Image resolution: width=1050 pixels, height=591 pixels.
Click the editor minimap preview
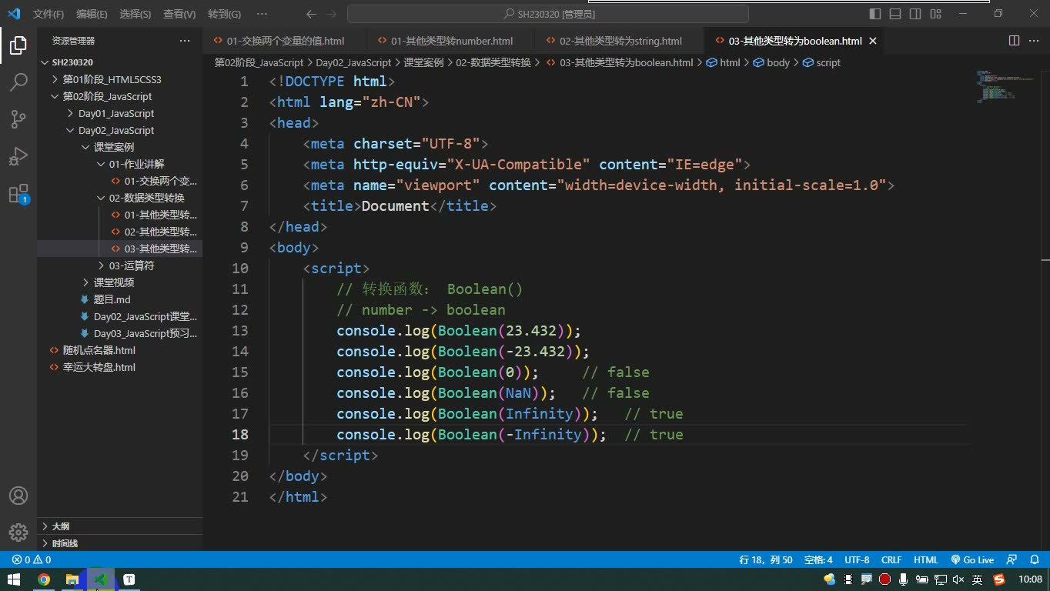coord(1005,86)
